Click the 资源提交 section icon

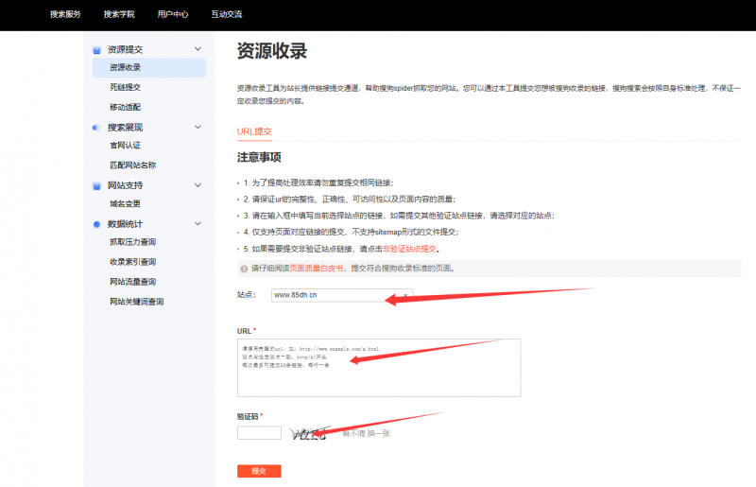pos(96,49)
